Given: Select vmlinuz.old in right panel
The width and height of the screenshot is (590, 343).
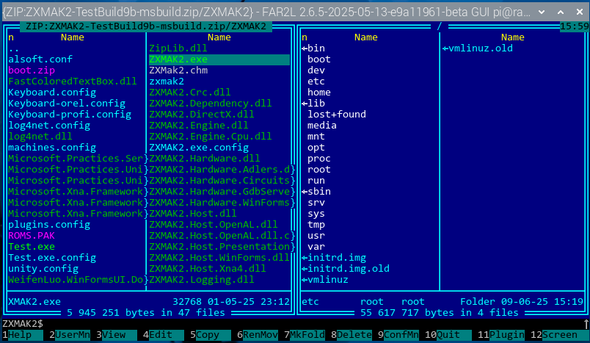Looking at the screenshot, I should (x=478, y=48).
